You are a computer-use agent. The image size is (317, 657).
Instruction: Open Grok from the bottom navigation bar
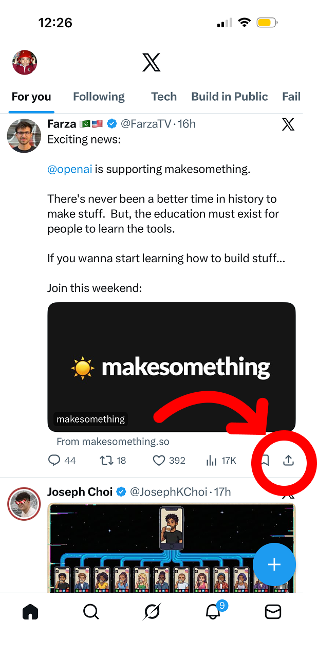point(152,611)
